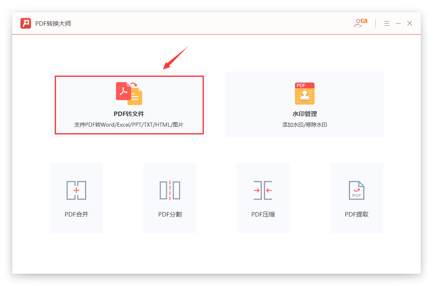Open the PDF提取 extract icon
This screenshot has height=286, width=433.
point(356,190)
